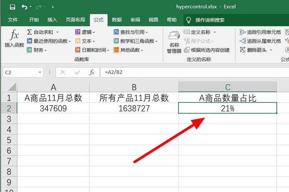Click the Save icon in quick access toolbar

(12, 7)
